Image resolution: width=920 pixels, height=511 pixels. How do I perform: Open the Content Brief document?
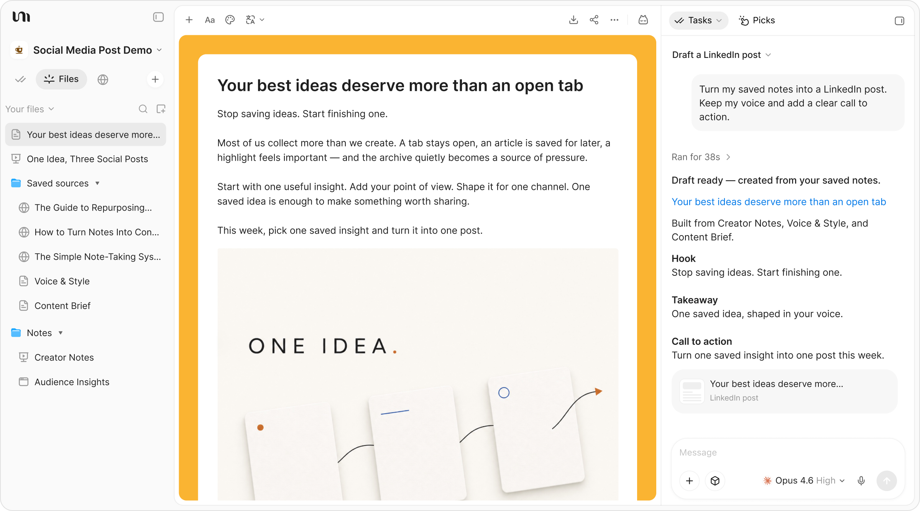[x=85, y=306]
